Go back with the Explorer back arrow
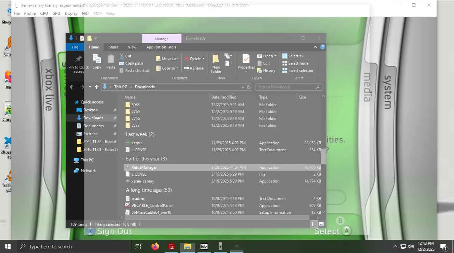Screen dimensions: 454x253 [72, 87]
